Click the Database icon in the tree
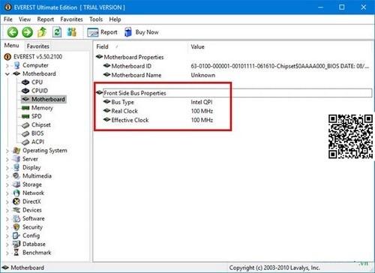This screenshot has height=273, width=375. (x=16, y=244)
